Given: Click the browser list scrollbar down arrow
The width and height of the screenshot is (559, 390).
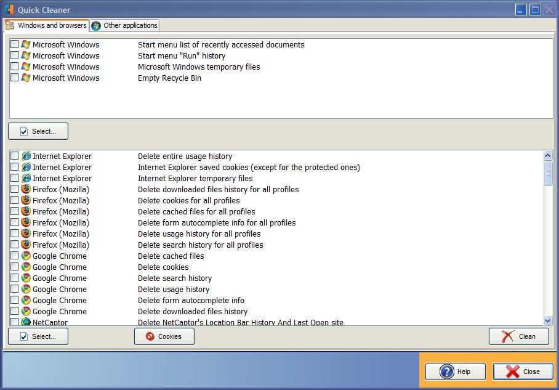Looking at the screenshot, I should coord(548,321).
